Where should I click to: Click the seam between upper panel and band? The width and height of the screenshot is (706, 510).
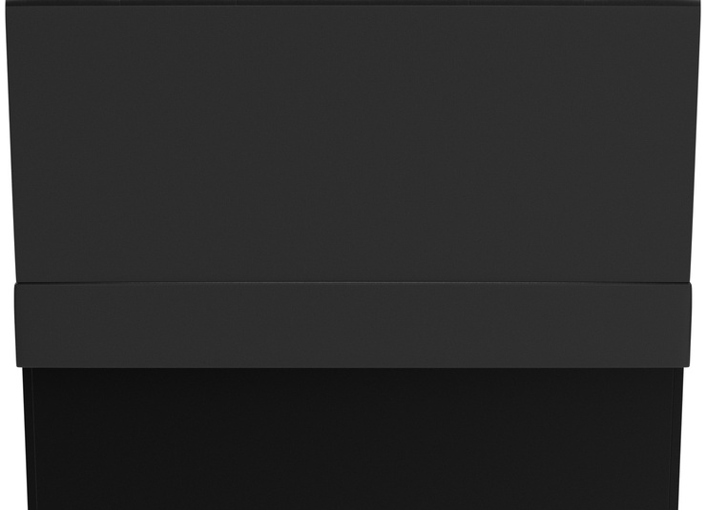pyautogui.click(x=353, y=283)
